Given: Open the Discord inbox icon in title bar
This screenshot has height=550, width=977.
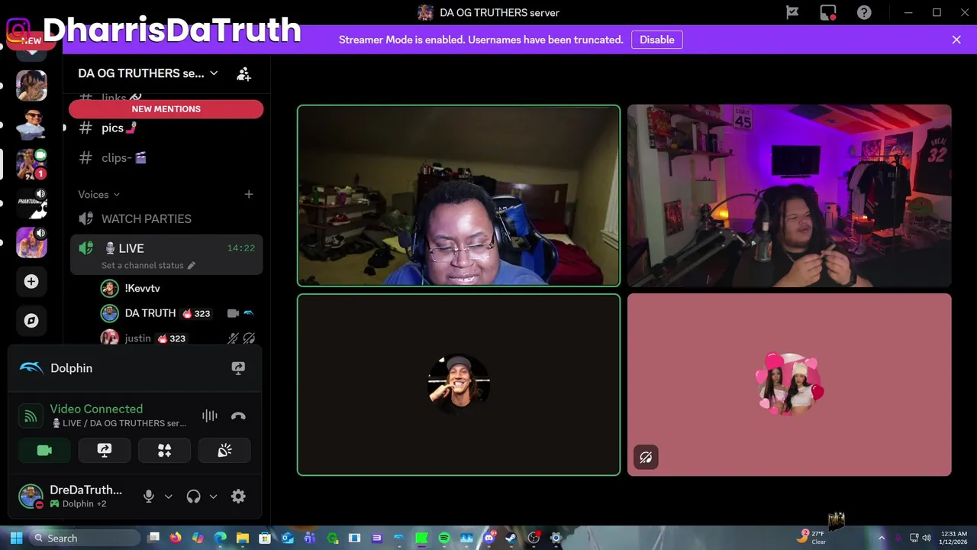Looking at the screenshot, I should (x=828, y=12).
